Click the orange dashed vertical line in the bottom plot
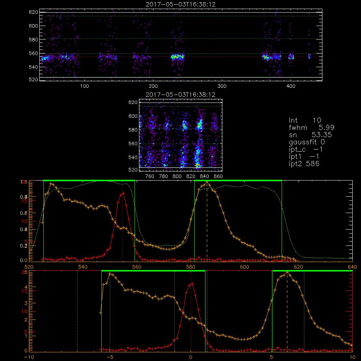361x361 pixels. pos(287,311)
